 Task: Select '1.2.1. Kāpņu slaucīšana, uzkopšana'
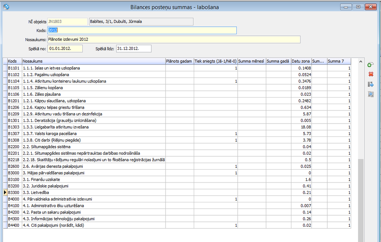click(54, 101)
